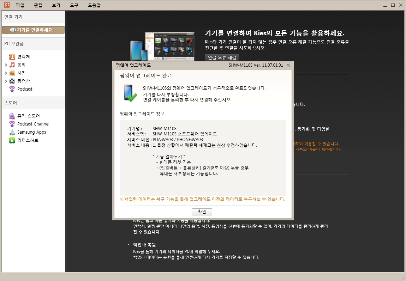Viewport: 406px width, 281px height.
Task: Click the 연결 오류 해결 button
Action: [x=222, y=57]
